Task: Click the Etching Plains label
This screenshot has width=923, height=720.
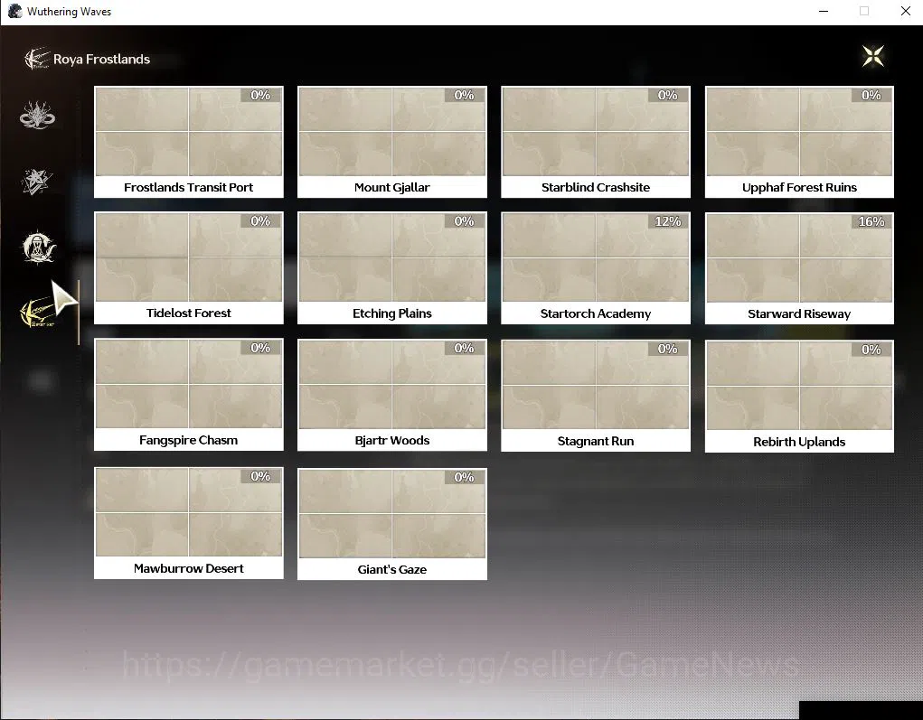Action: coord(392,313)
